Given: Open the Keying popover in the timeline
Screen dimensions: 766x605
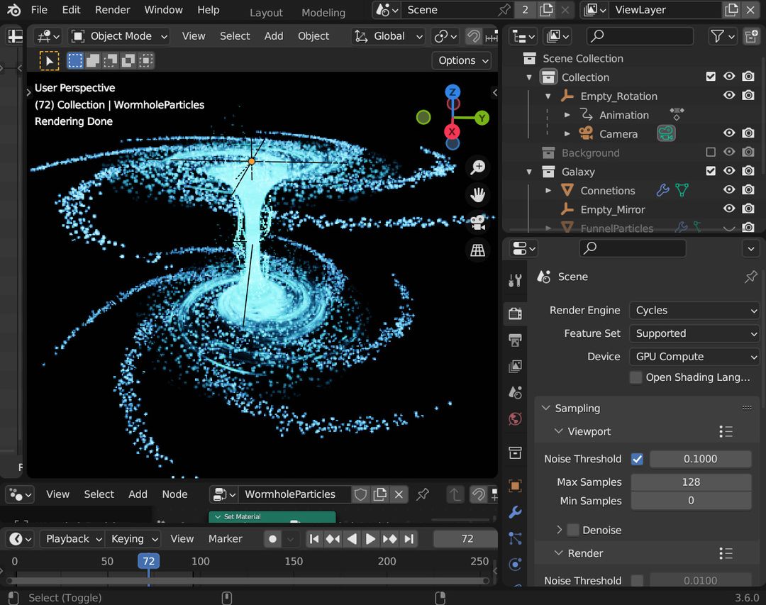Looking at the screenshot, I should 134,539.
